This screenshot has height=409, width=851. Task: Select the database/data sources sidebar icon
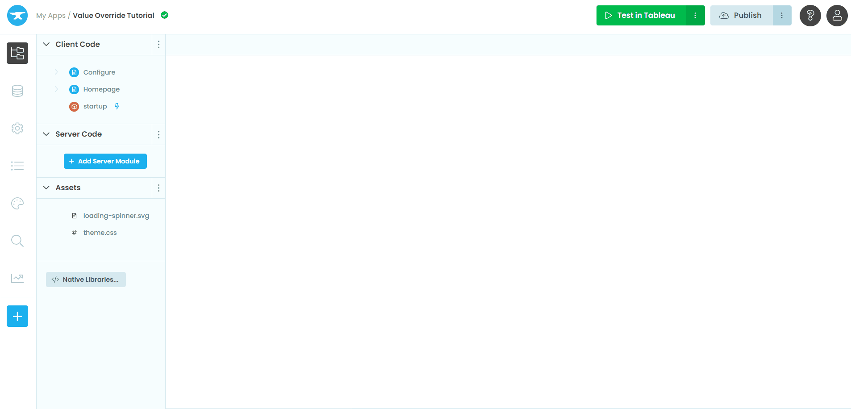click(x=17, y=91)
